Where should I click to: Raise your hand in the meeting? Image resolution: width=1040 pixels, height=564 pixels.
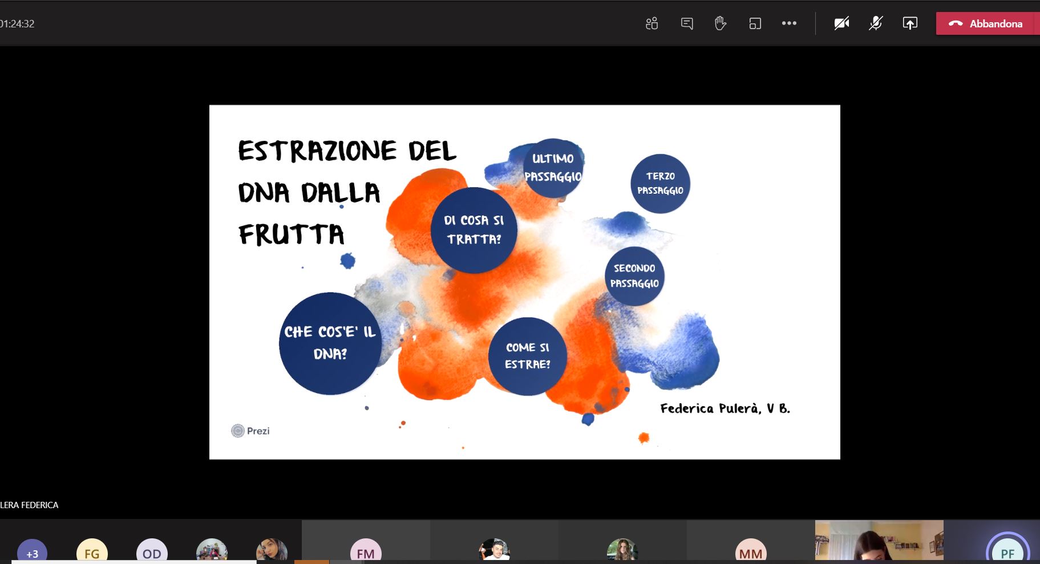tap(721, 23)
